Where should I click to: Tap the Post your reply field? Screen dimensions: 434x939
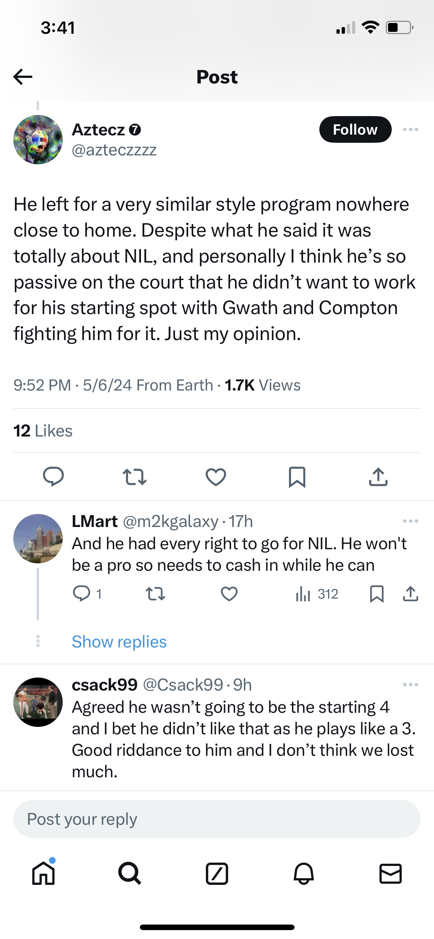pos(217,819)
